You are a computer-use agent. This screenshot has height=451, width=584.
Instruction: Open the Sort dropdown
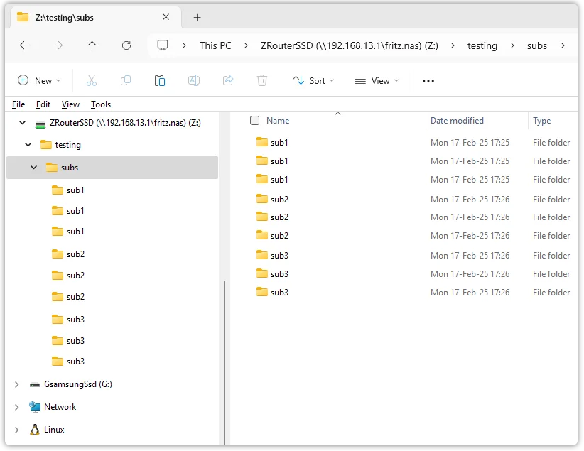(x=313, y=80)
